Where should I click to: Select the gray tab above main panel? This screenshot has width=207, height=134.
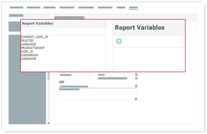(x=69, y=18)
